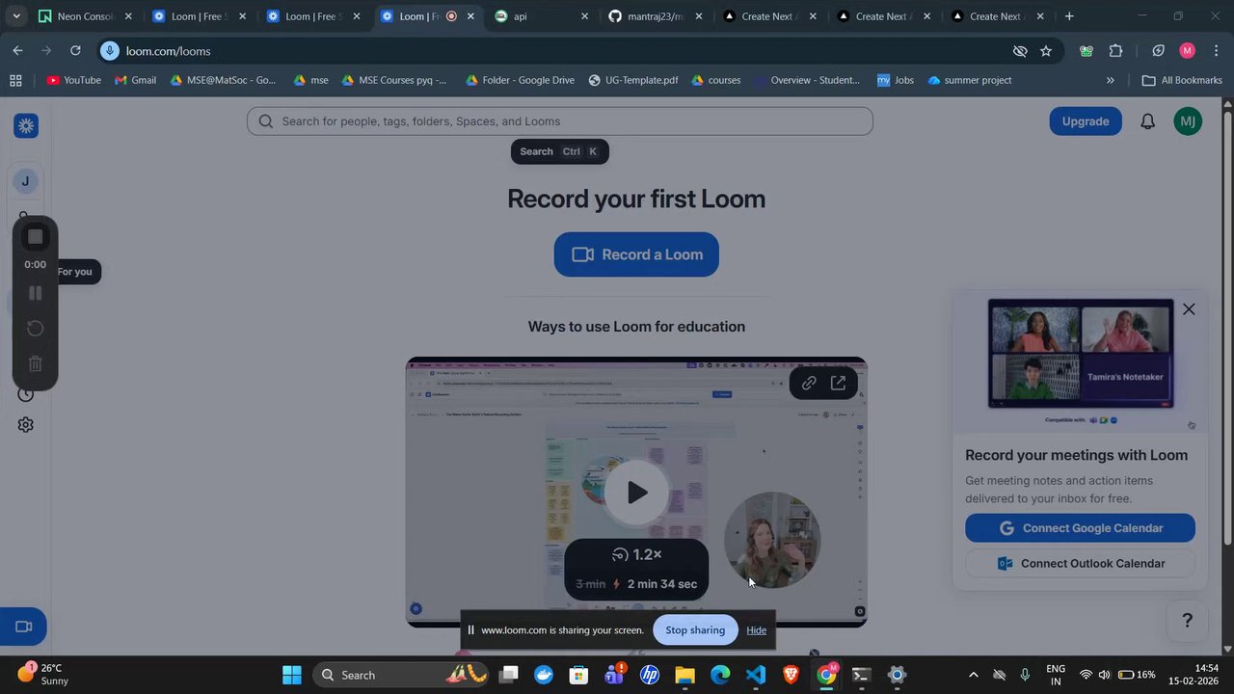
Task: Click the Hide link in sharing bar
Action: click(x=756, y=630)
